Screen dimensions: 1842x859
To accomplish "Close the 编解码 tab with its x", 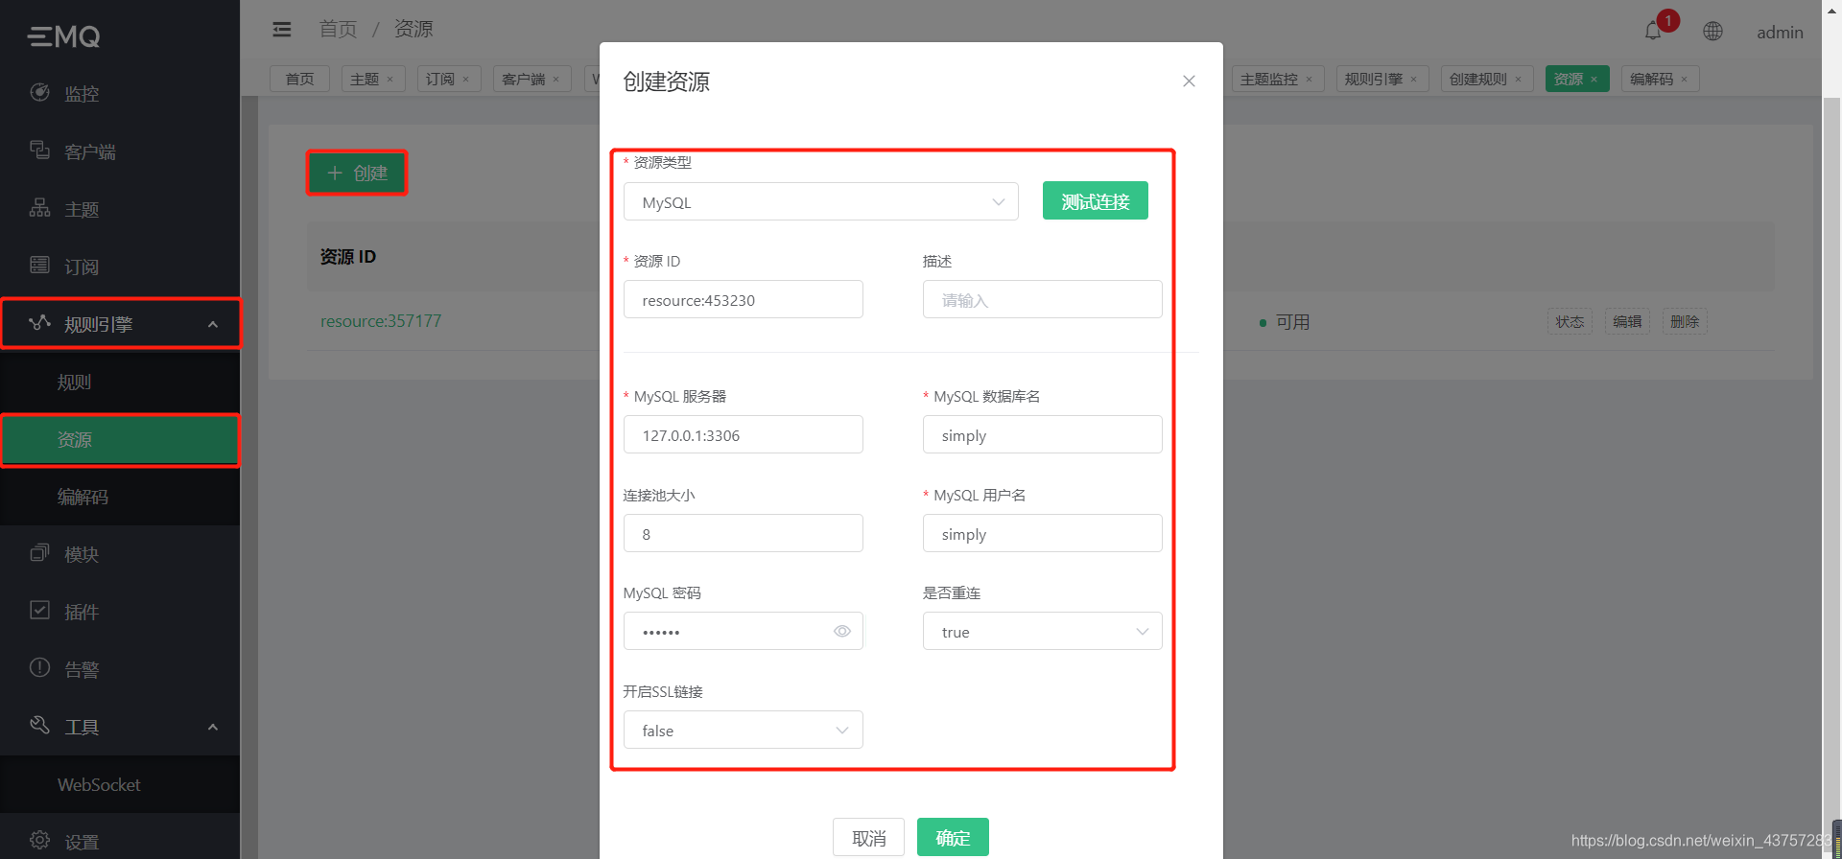I will coord(1685,80).
